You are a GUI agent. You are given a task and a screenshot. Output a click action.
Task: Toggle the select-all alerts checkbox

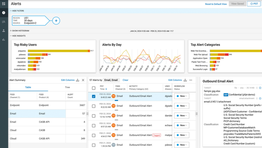coord(94,88)
